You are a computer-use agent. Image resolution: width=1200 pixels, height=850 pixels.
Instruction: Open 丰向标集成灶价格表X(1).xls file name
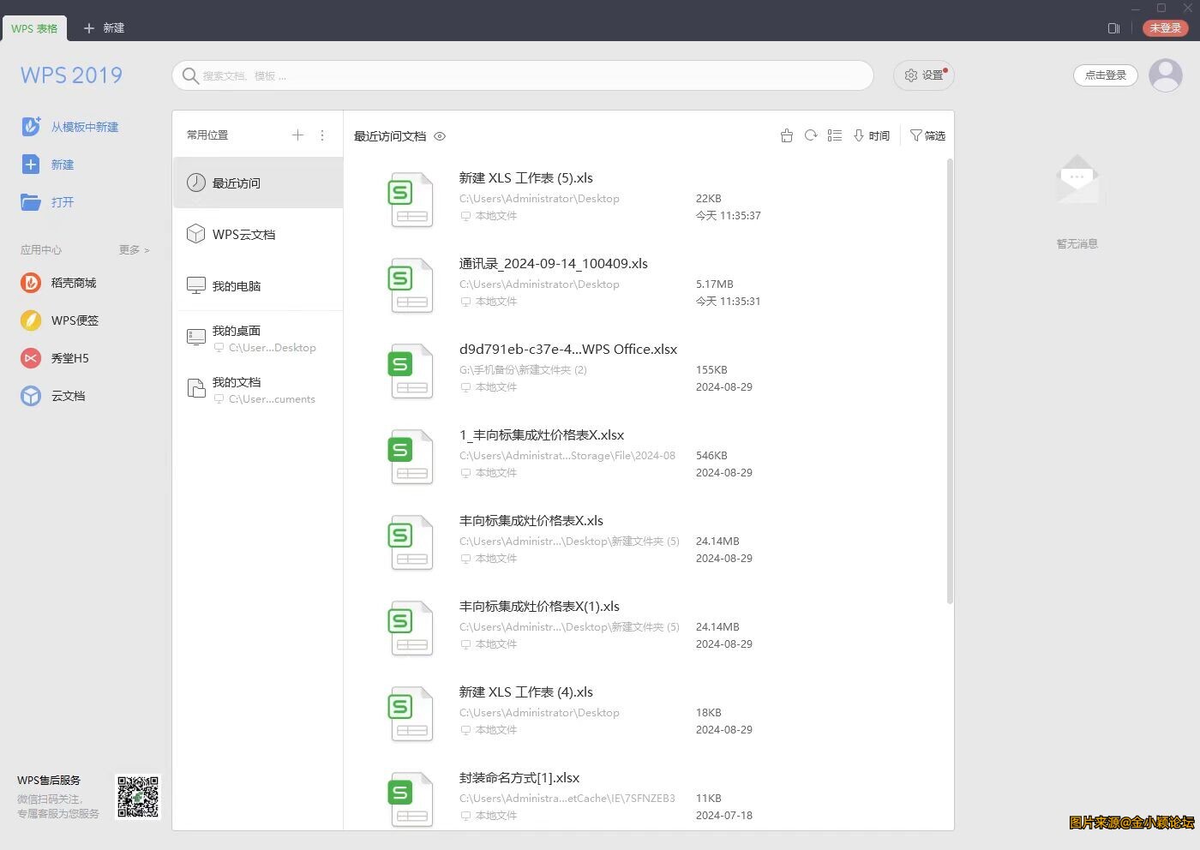click(539, 607)
